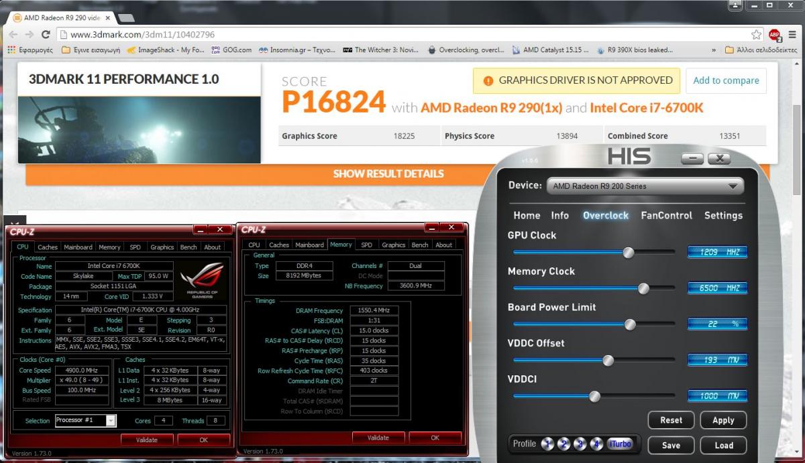Viewport: 805px width, 463px height.
Task: Open the Insomnia.gr bookmark
Action: (297, 50)
